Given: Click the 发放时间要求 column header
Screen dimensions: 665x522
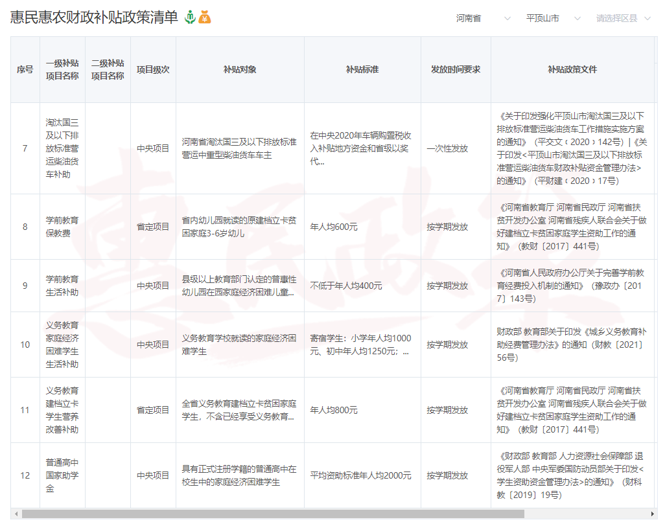Looking at the screenshot, I should tap(456, 69).
